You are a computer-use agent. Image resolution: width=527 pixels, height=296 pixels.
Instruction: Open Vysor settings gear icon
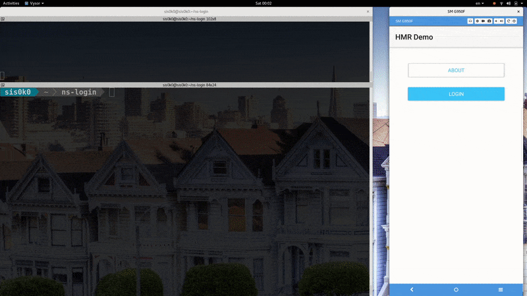click(477, 21)
